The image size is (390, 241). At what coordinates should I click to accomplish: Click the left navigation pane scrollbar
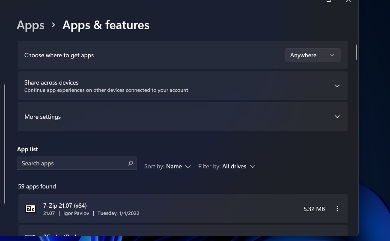(x=5, y=144)
